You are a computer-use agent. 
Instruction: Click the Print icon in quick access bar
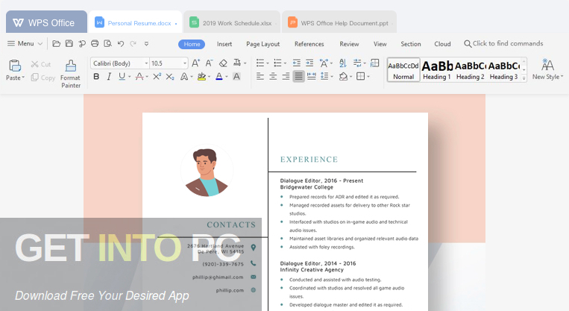[95, 43]
